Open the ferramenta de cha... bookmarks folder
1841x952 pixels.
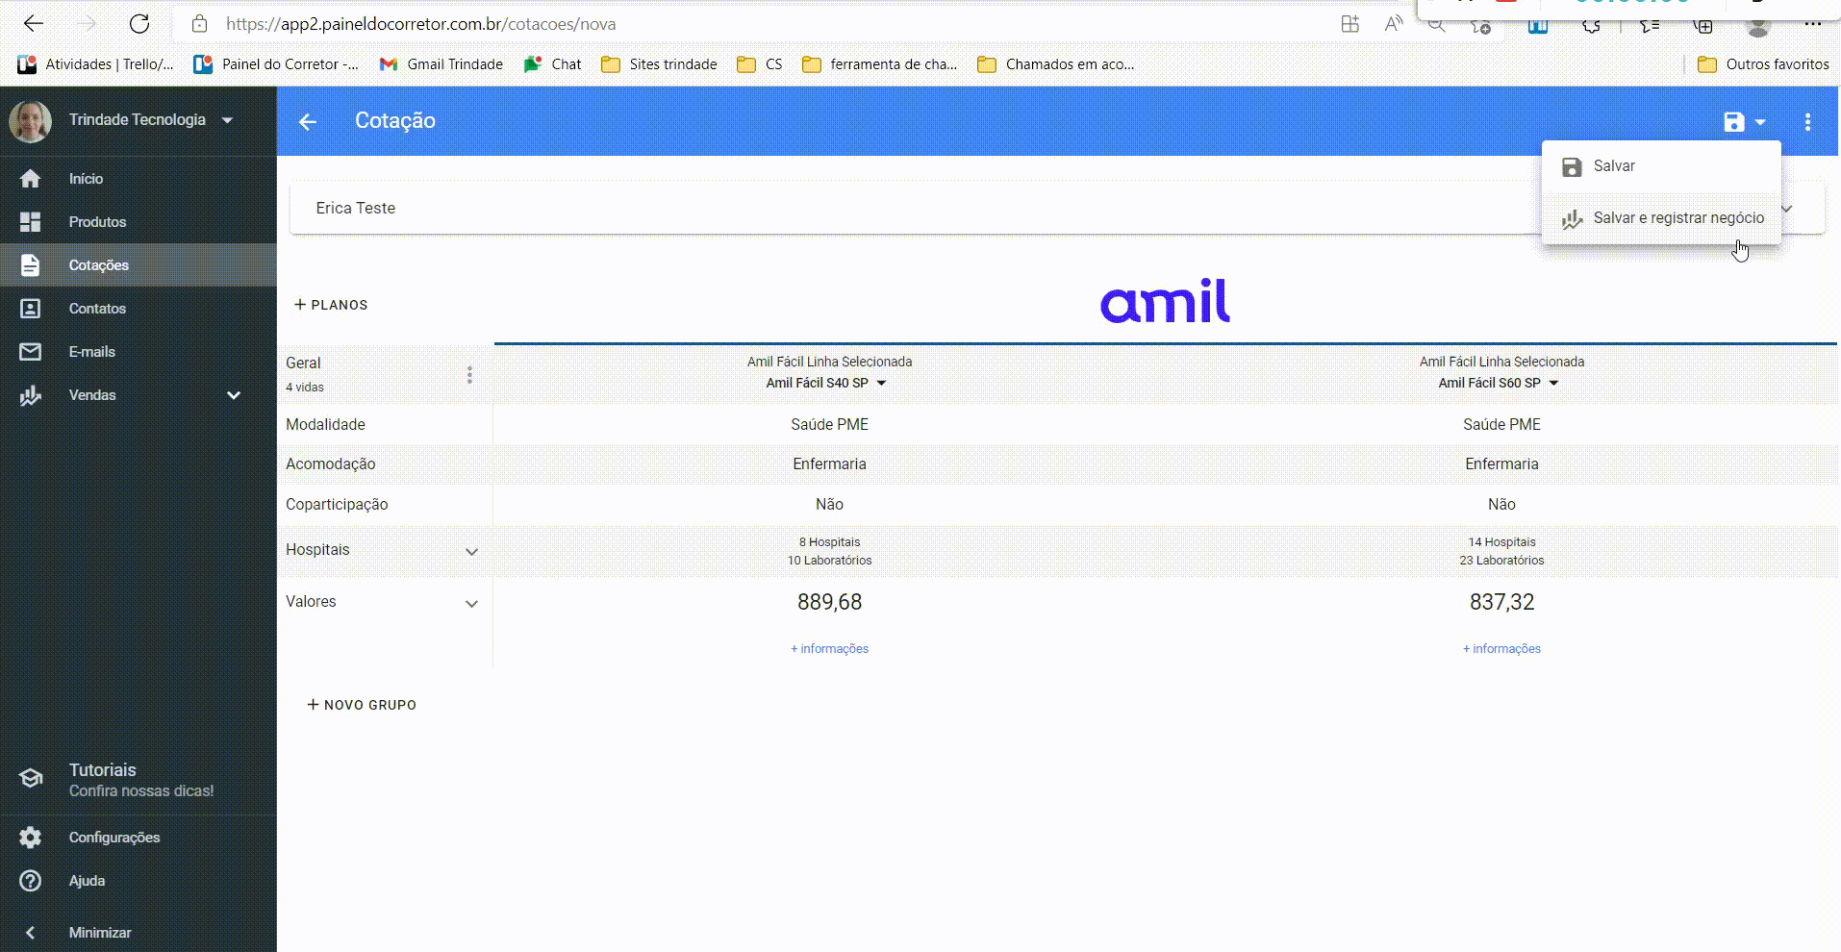click(880, 64)
